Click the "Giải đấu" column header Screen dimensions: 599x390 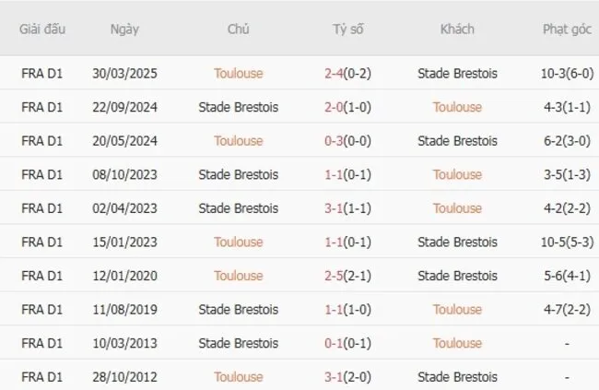42,29
